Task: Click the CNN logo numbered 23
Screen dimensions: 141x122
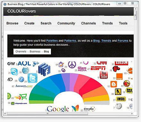Action: tap(102, 63)
